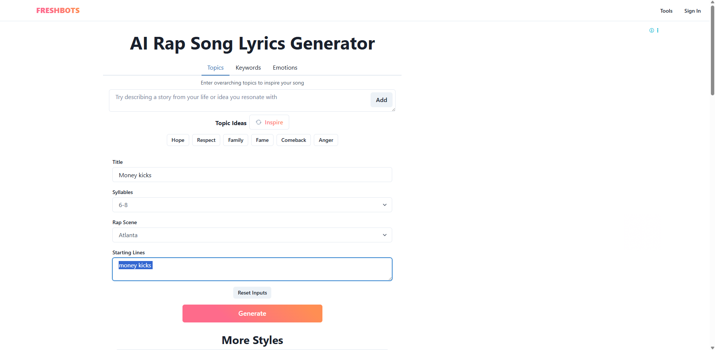Click the FRESHBOTS logo
715x350 pixels.
coord(57,10)
